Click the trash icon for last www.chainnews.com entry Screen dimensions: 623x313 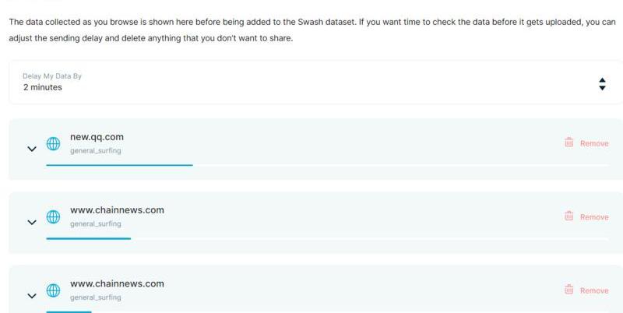click(569, 290)
